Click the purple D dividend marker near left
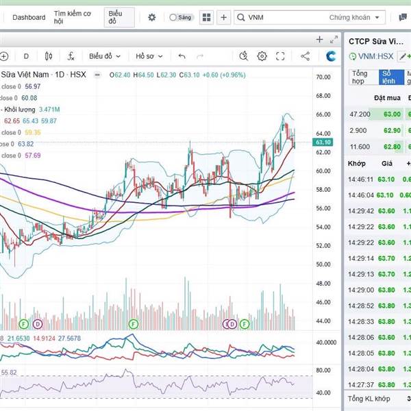Screen dimensions: 411x411 (38, 324)
